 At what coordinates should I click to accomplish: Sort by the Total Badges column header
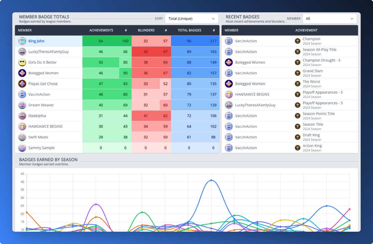(x=190, y=30)
